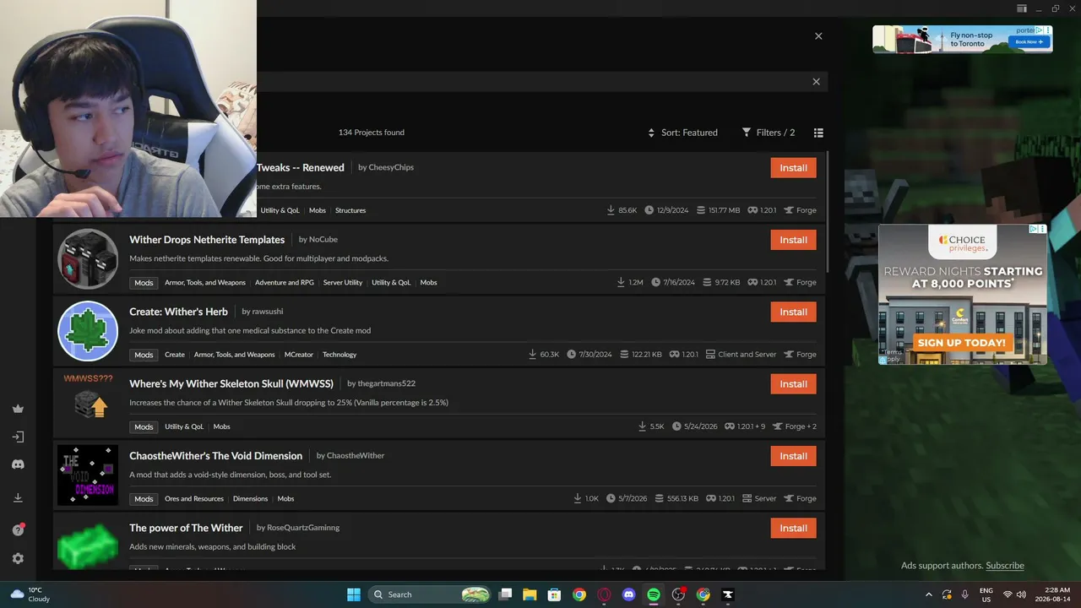Click the taskbar Search box
1081x608 pixels.
click(431, 594)
